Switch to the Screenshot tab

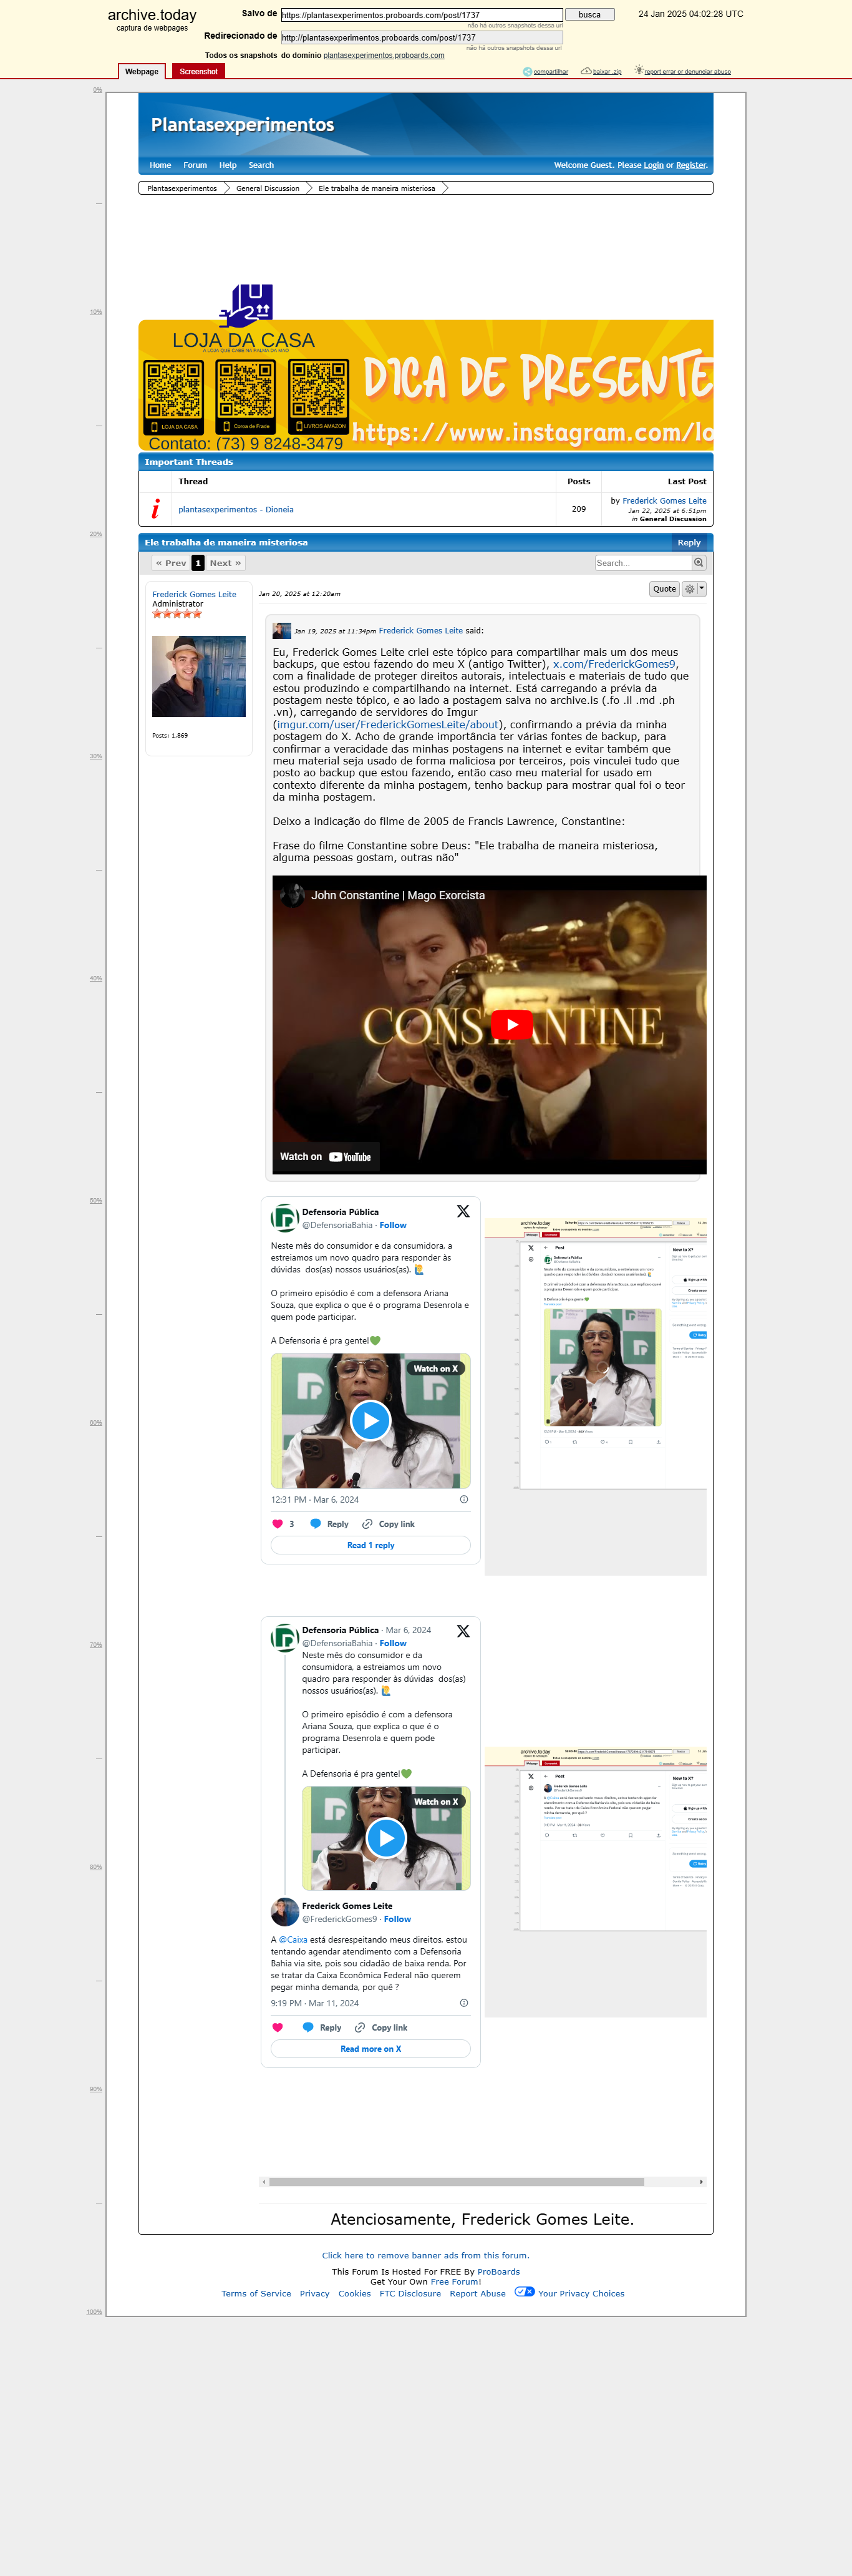coord(198,71)
